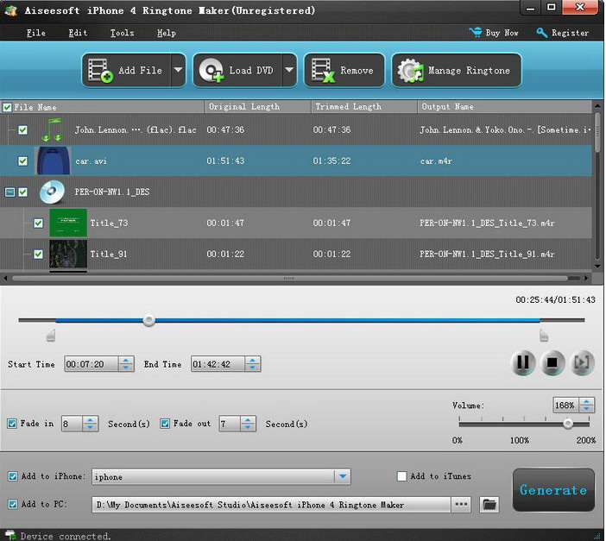The width and height of the screenshot is (606, 541).
Task: Click the End Time stepper arrows
Action: pyautogui.click(x=252, y=363)
